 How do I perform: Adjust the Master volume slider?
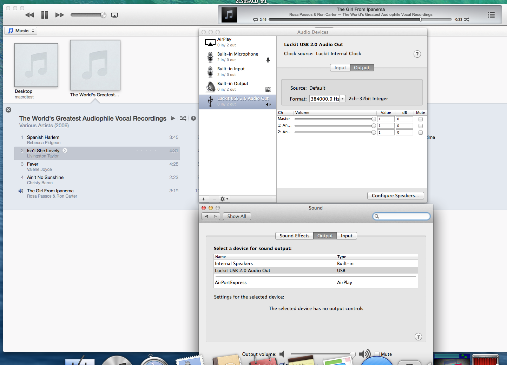[x=335, y=119]
